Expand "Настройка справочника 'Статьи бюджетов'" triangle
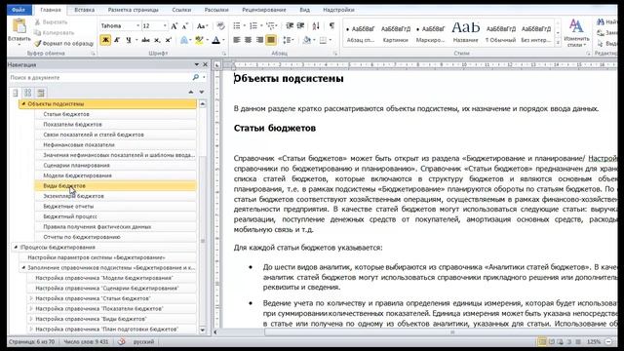This screenshot has width=624, height=351. (31, 298)
